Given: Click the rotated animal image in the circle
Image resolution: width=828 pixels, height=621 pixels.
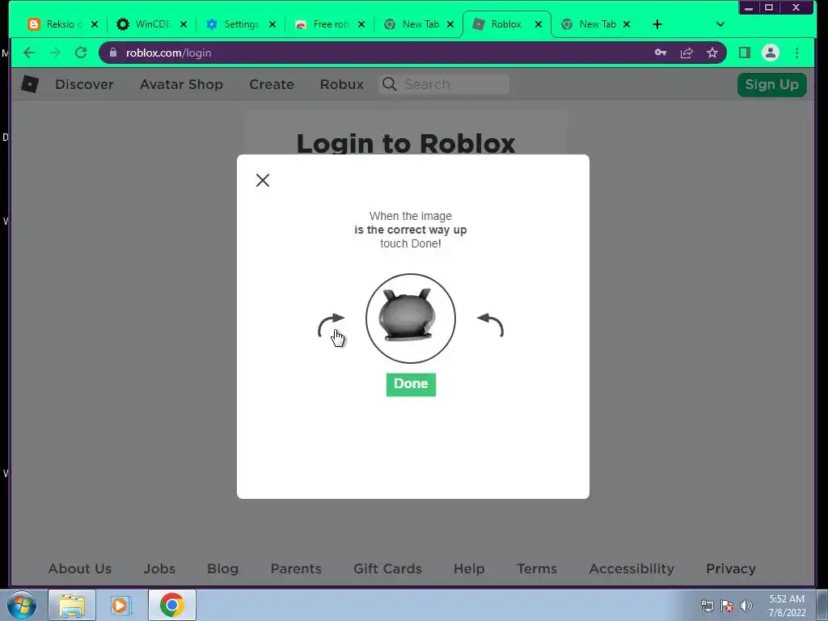Looking at the screenshot, I should click(x=410, y=319).
